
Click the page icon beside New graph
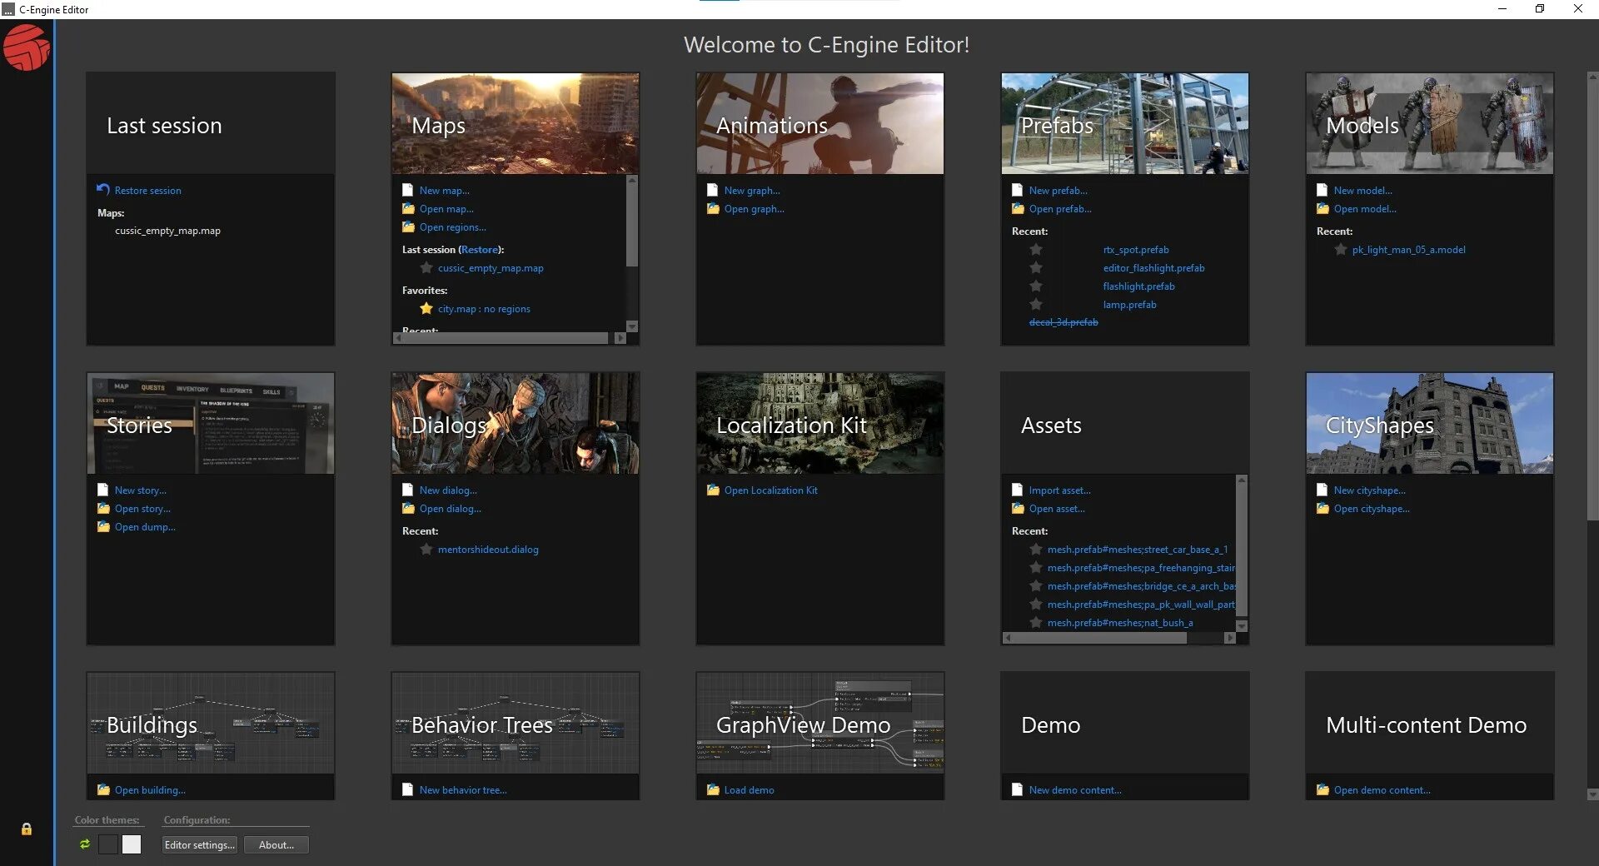pos(712,190)
